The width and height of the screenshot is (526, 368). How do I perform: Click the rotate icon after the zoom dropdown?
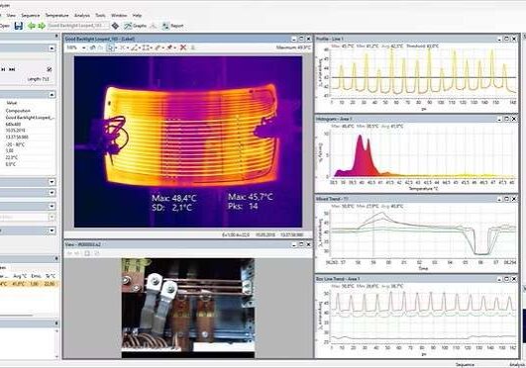(x=93, y=47)
